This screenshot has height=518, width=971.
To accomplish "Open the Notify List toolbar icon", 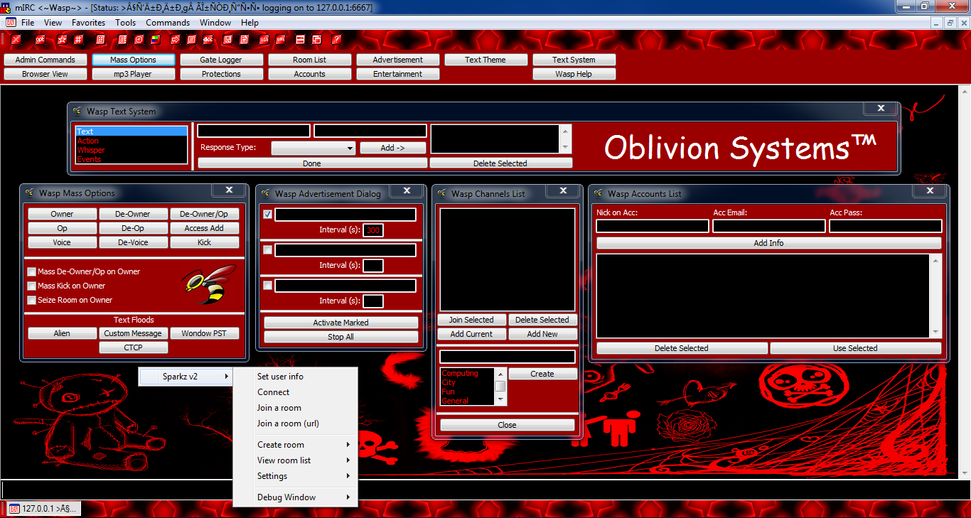I will (x=264, y=40).
